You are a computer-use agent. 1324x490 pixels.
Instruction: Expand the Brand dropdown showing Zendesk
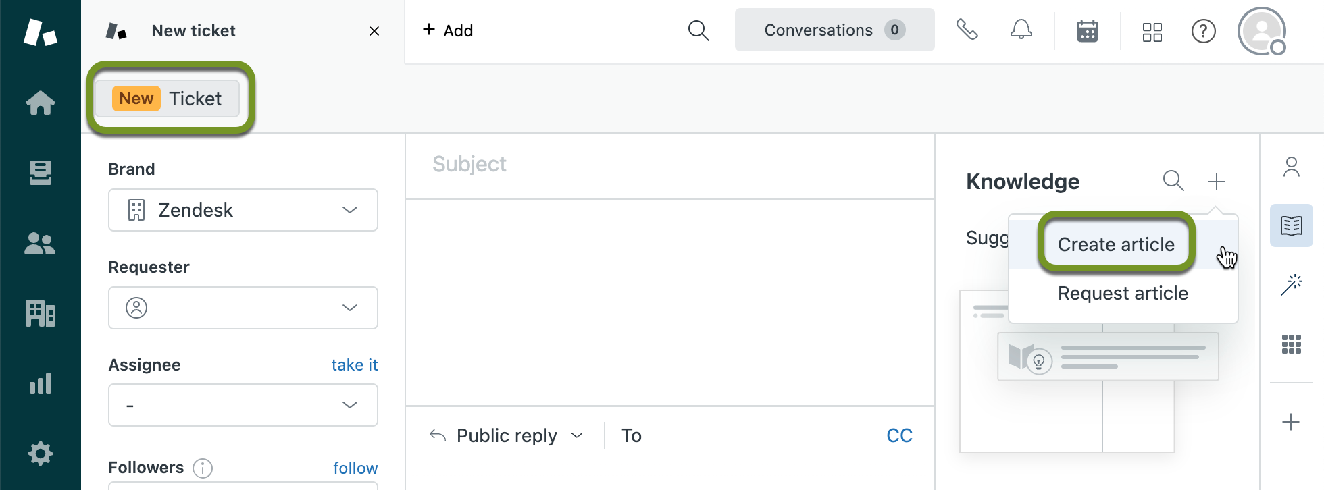pyautogui.click(x=243, y=210)
